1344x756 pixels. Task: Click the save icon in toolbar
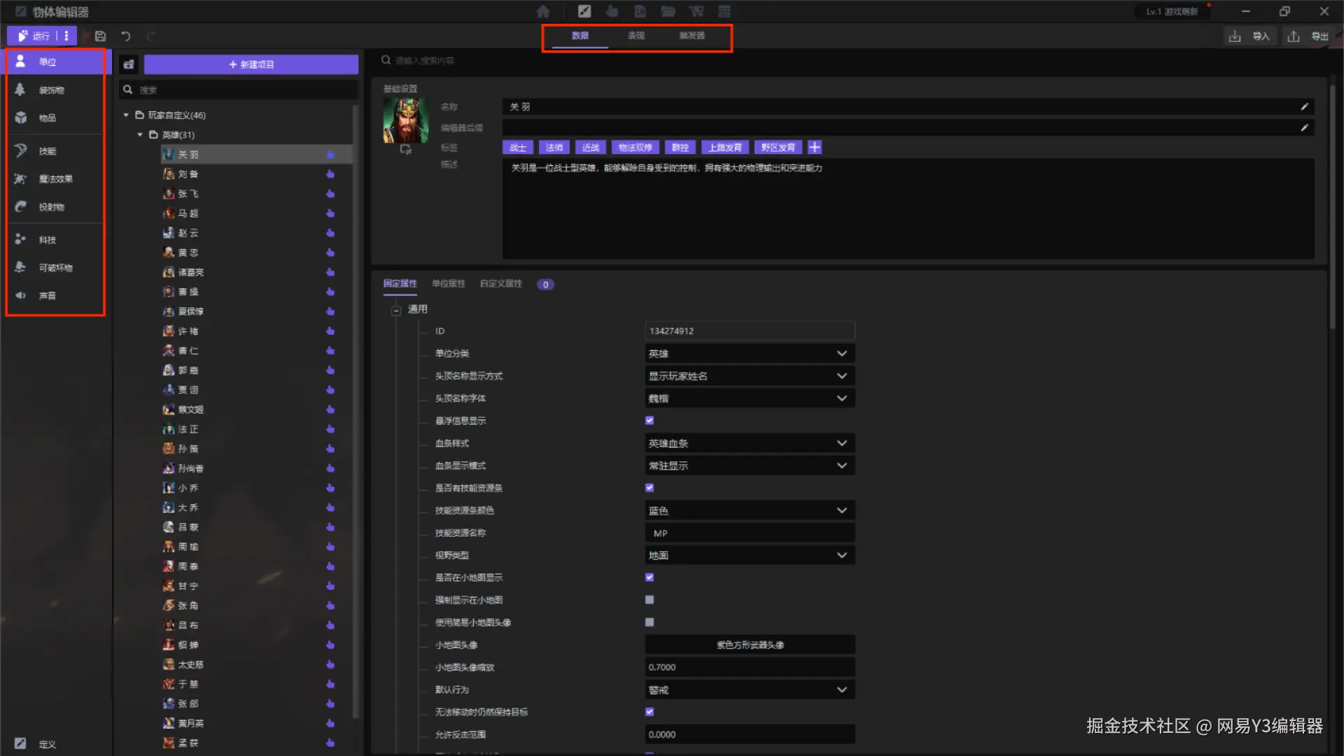[100, 36]
